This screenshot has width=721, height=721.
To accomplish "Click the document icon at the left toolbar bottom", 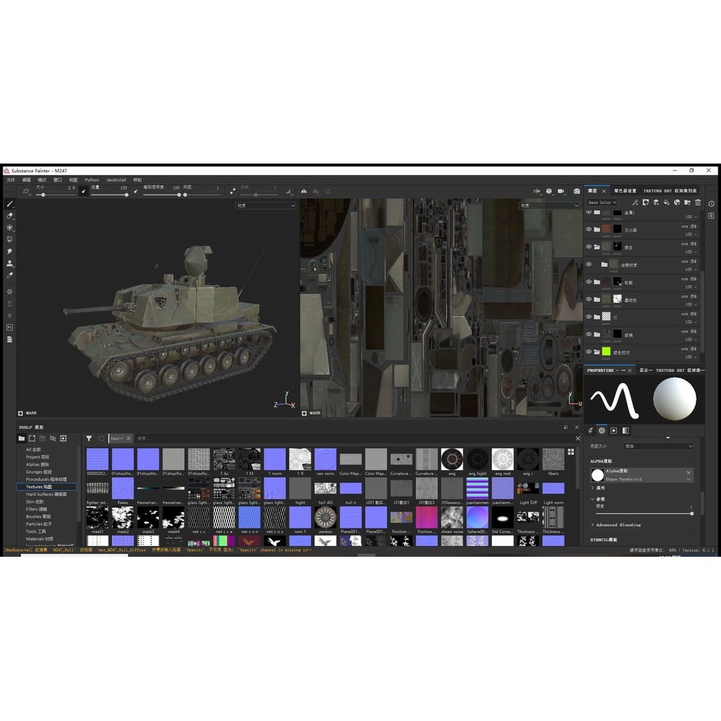I will point(9,339).
